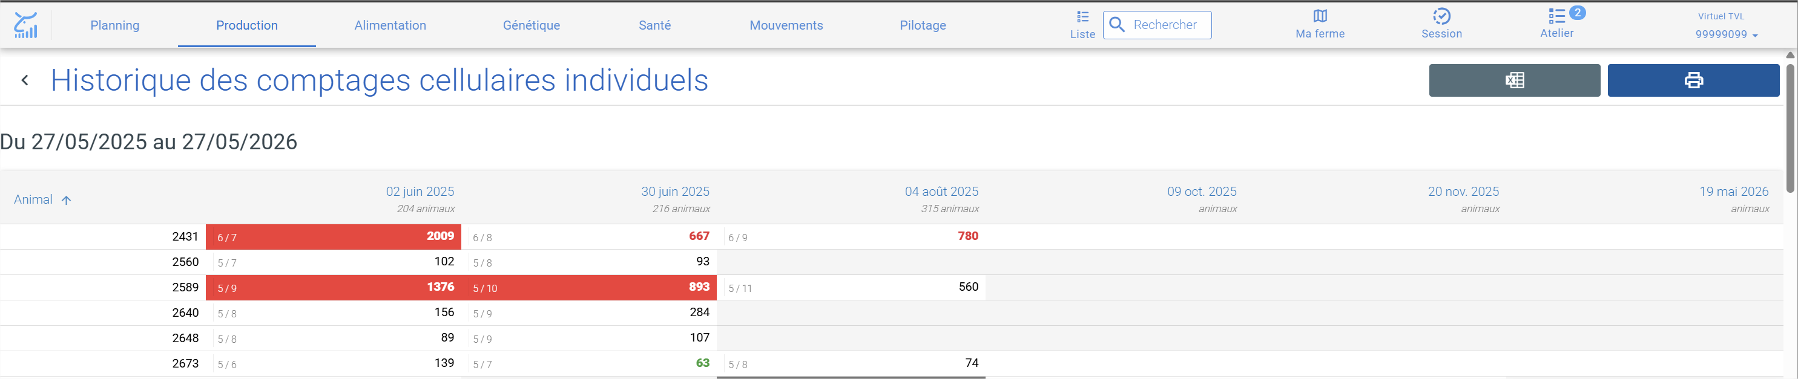Select animal 2560 row label
The width and height of the screenshot is (1798, 379).
point(185,262)
